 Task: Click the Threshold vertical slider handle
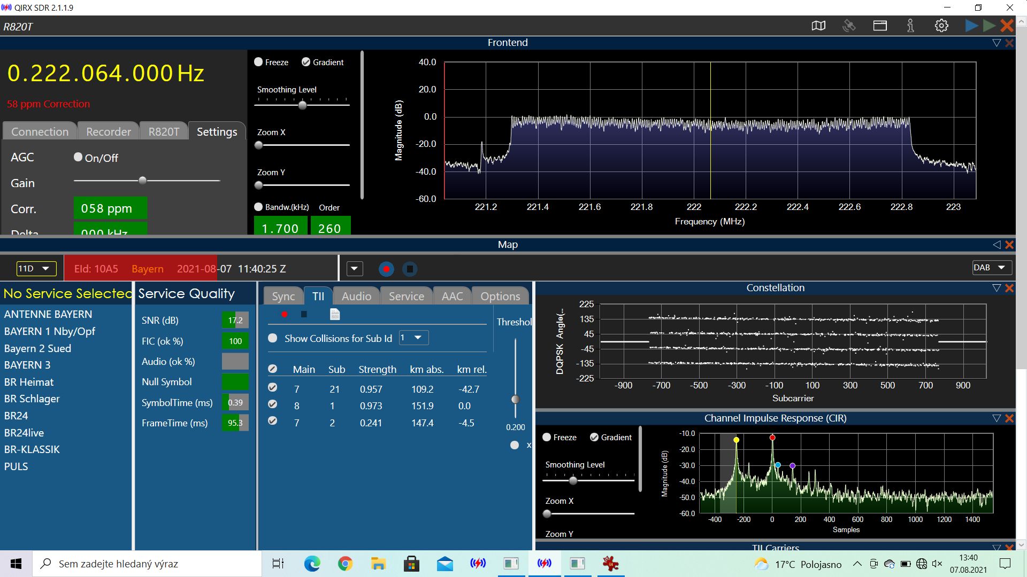[x=515, y=399]
